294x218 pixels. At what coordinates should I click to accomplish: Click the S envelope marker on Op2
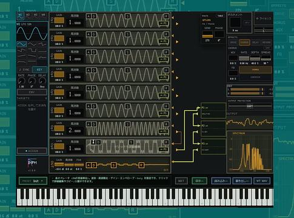pyautogui.click(x=127, y=35)
